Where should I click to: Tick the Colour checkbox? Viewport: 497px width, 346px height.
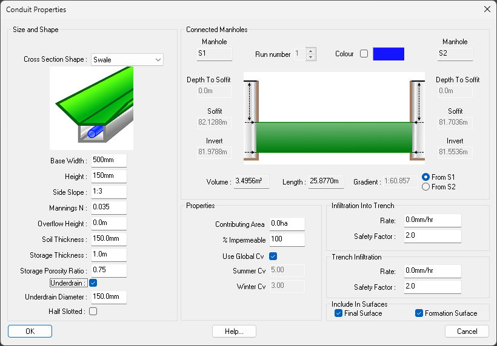364,54
